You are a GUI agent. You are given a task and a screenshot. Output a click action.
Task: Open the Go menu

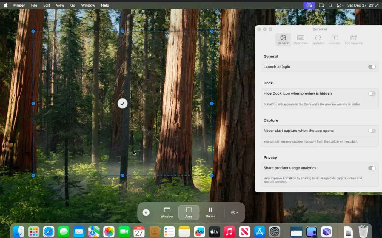(x=73, y=5)
